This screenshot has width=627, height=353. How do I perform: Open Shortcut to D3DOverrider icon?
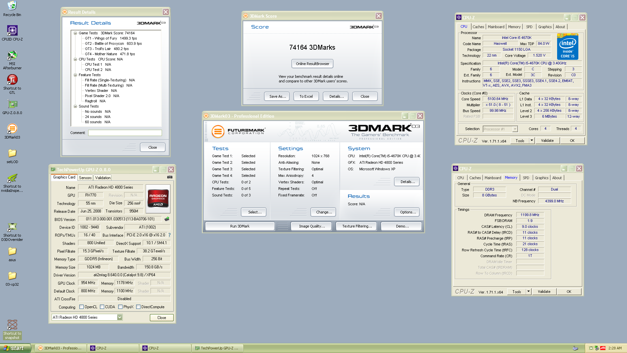point(12,231)
